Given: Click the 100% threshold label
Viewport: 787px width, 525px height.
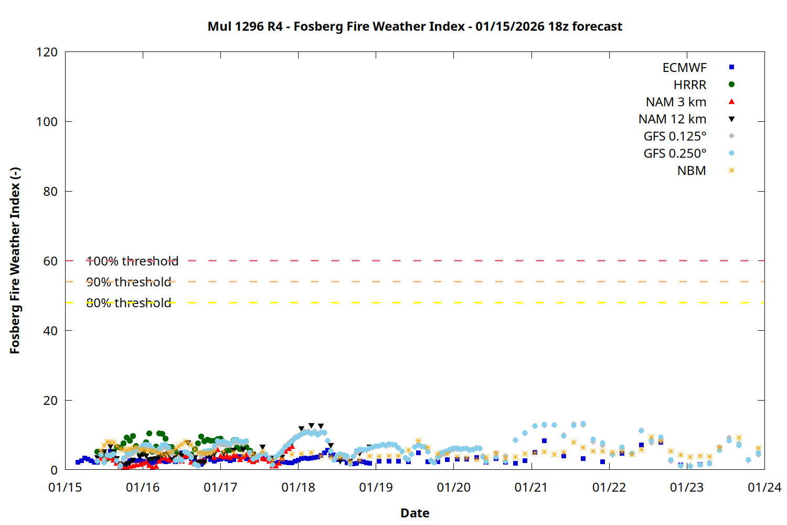Looking at the screenshot, I should (132, 261).
